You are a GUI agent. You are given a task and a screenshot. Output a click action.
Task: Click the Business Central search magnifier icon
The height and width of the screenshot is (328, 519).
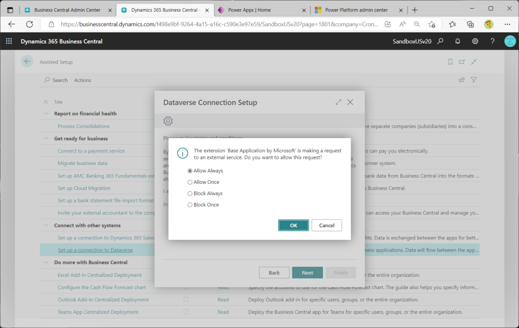[x=440, y=41]
